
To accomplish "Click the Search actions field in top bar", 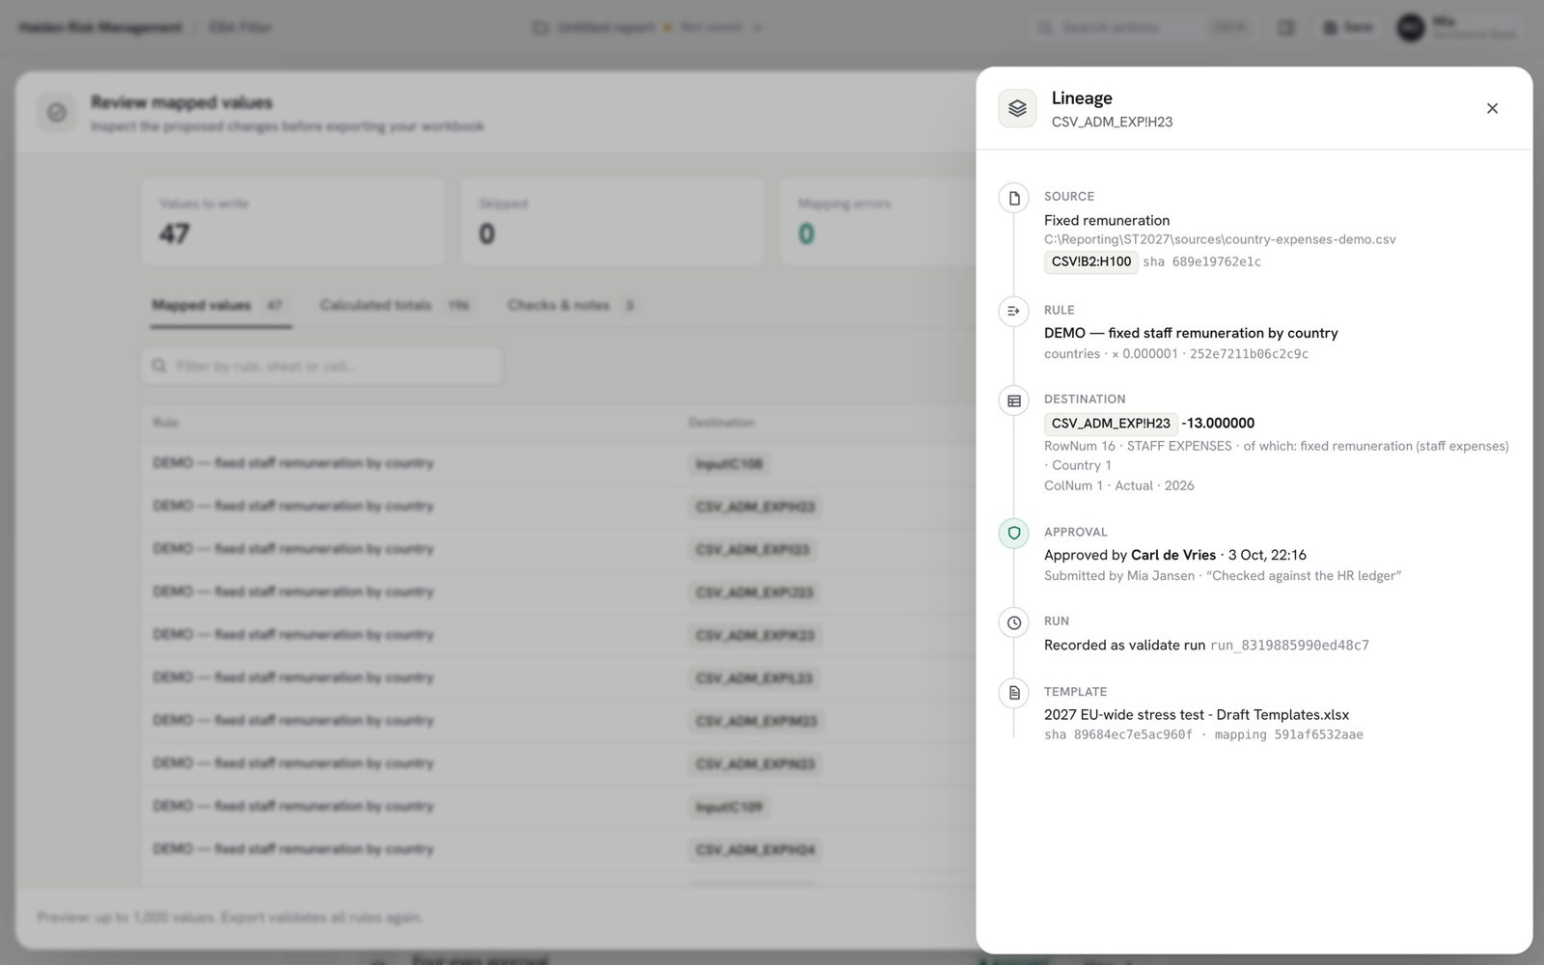I will pos(1141,27).
